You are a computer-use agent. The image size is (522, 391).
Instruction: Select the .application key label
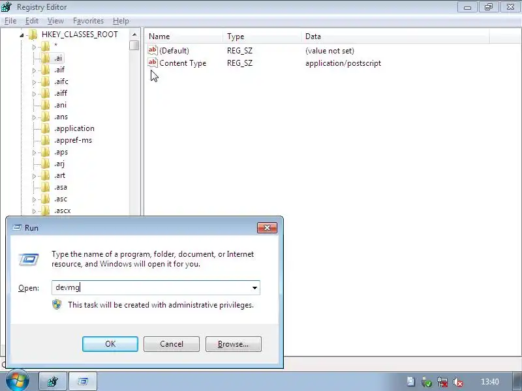pyautogui.click(x=74, y=128)
